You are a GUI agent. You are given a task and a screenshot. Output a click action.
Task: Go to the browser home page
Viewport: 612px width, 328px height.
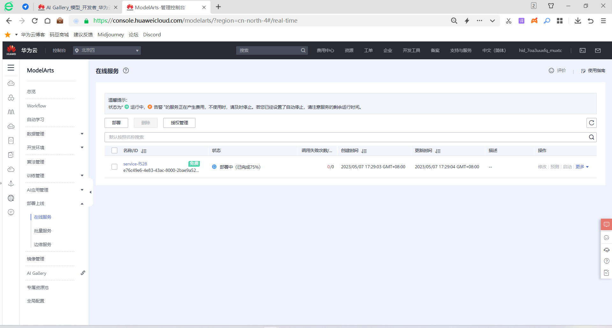click(x=47, y=21)
